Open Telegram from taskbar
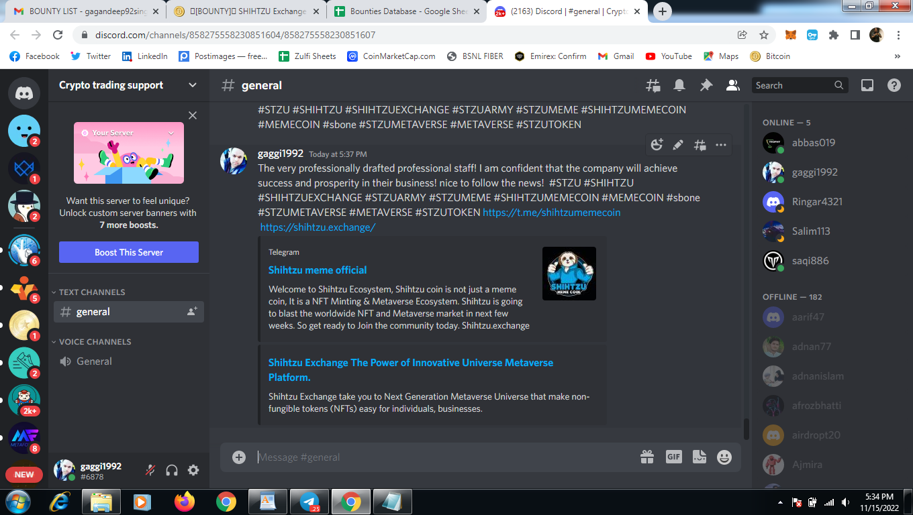The width and height of the screenshot is (913, 515). [x=309, y=502]
